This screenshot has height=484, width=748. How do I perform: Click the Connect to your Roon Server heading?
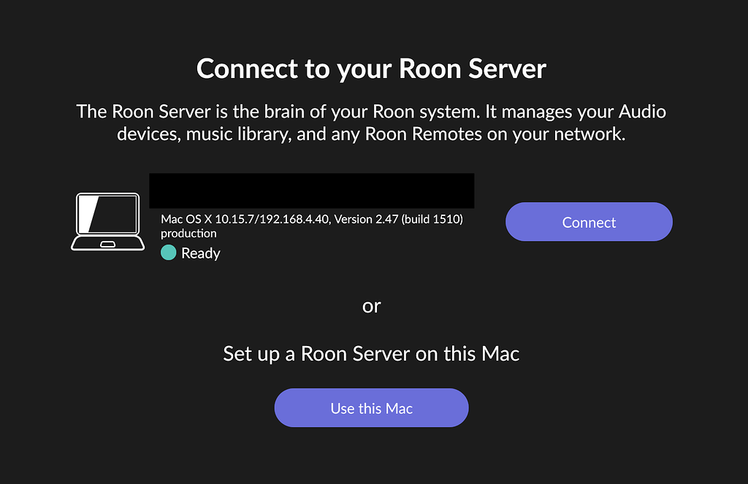pyautogui.click(x=371, y=69)
